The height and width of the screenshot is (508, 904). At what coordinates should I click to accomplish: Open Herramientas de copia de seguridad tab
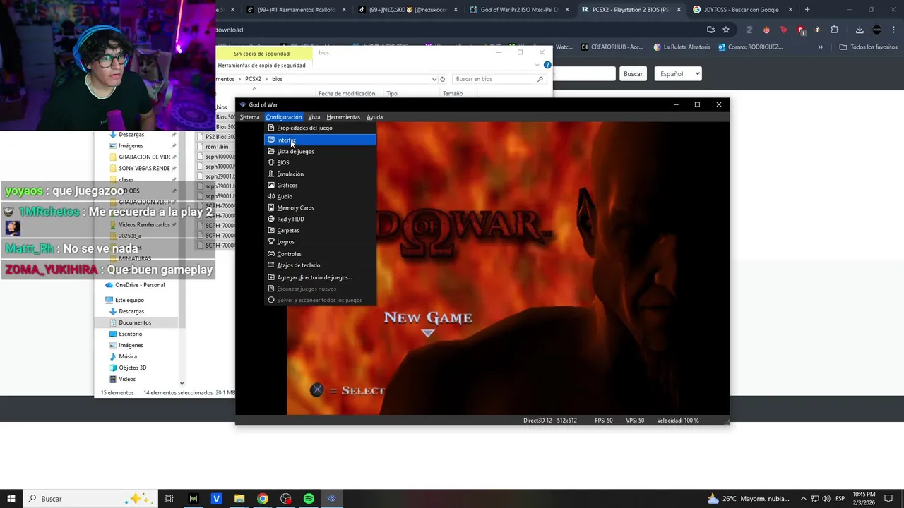point(261,65)
